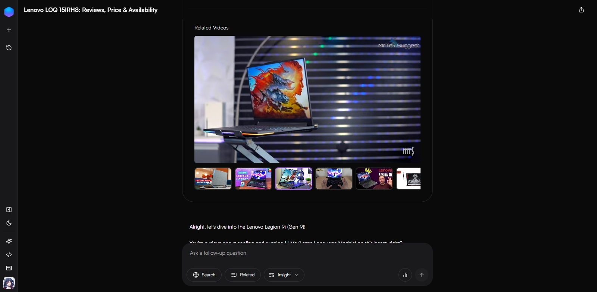Click the blue hexagon app logo

pyautogui.click(x=9, y=12)
